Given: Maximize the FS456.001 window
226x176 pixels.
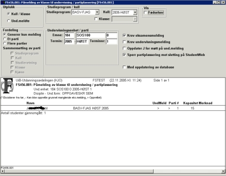Looking at the screenshot, I should [x=219, y=2].
